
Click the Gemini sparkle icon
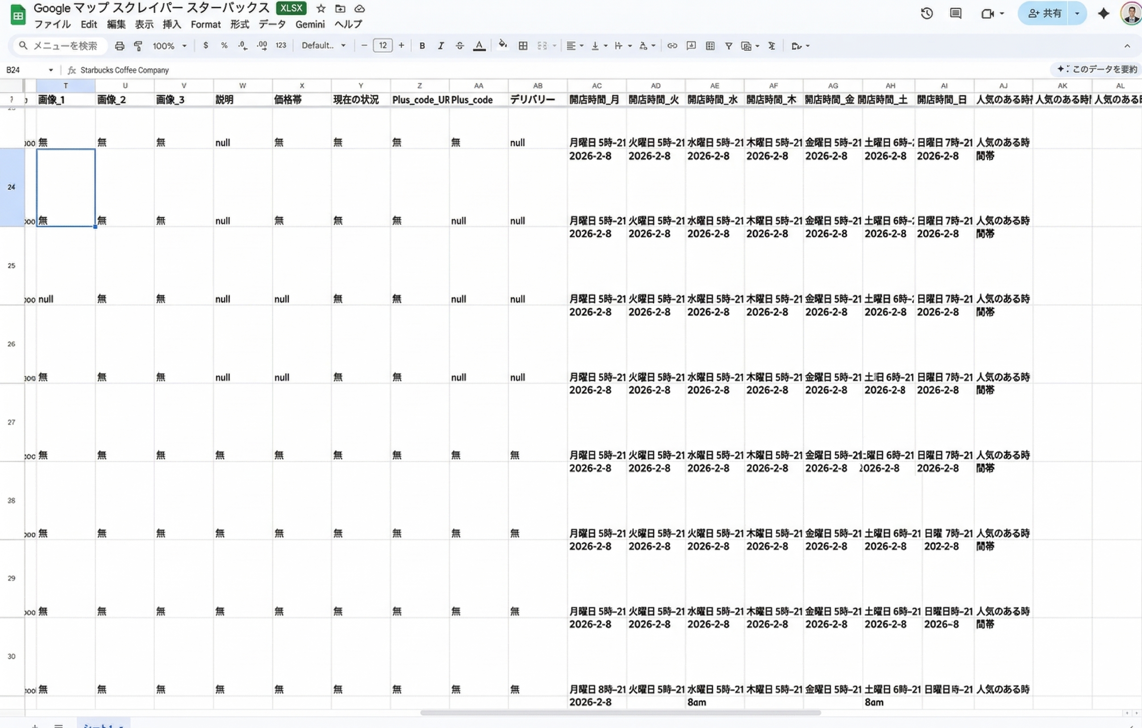1104,13
